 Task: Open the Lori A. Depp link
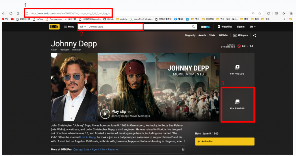[88, 137]
